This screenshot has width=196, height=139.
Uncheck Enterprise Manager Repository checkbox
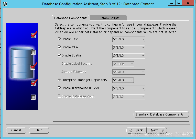59,80
